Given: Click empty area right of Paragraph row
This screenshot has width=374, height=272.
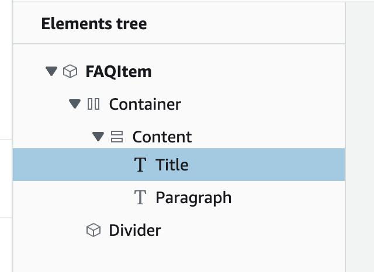Looking at the screenshot, I should (286, 197).
